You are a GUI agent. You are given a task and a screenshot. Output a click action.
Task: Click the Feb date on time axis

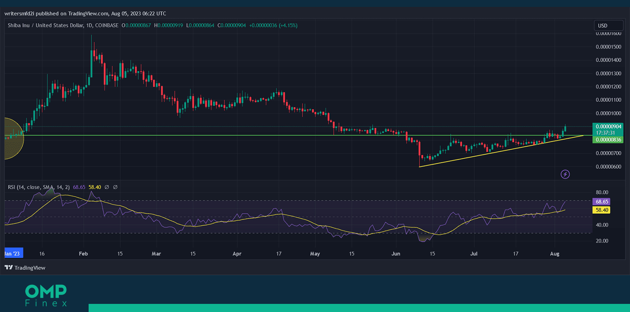[83, 254]
